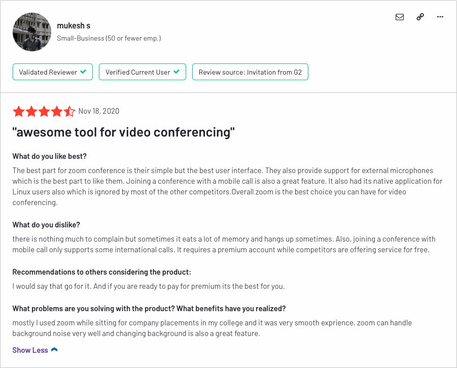
Task: Click Small-Business (50 or fewer emp.) text
Action: pos(109,38)
